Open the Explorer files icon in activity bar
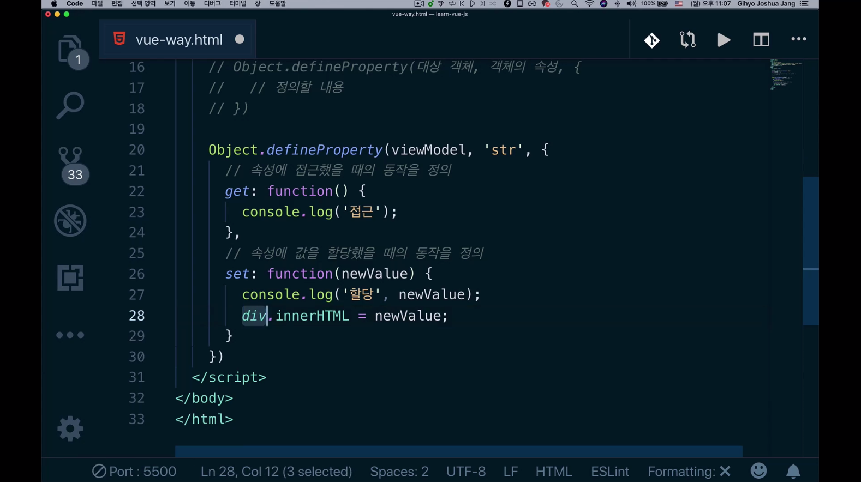 [70, 50]
